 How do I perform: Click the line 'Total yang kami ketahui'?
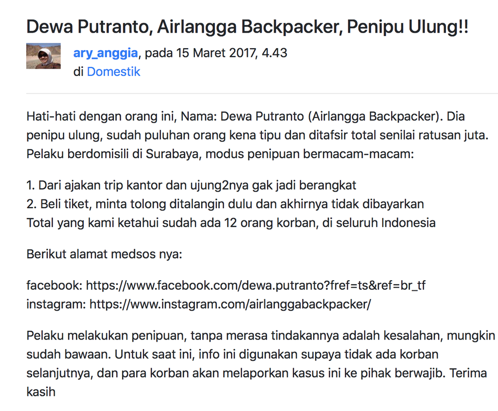point(231,223)
